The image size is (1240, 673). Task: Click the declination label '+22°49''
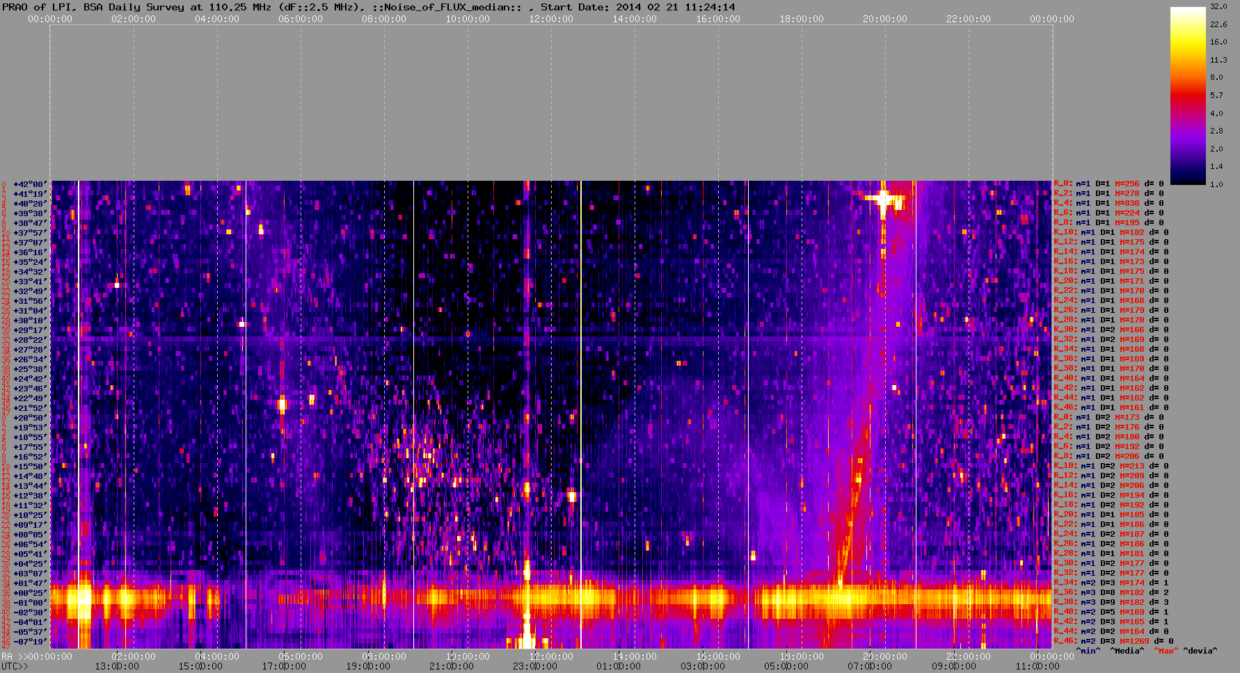click(x=30, y=398)
